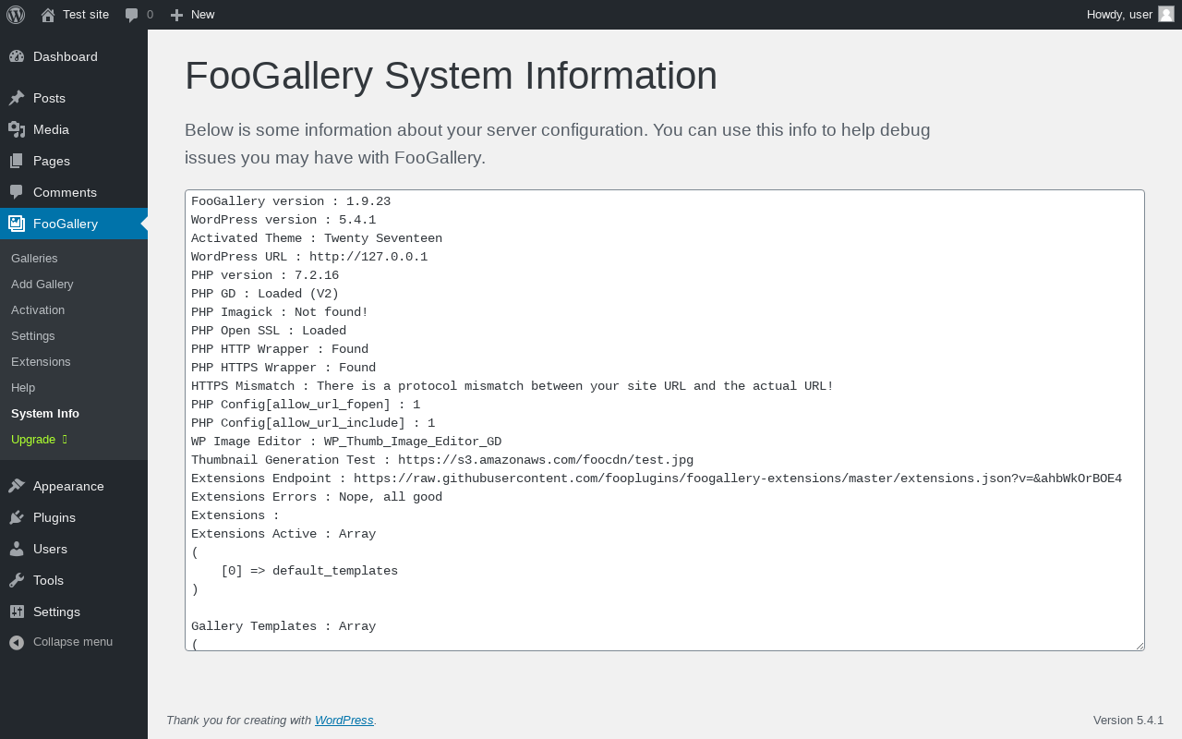The width and height of the screenshot is (1182, 739).
Task: Open the FooGallery Extensions submenu
Action: tap(41, 361)
